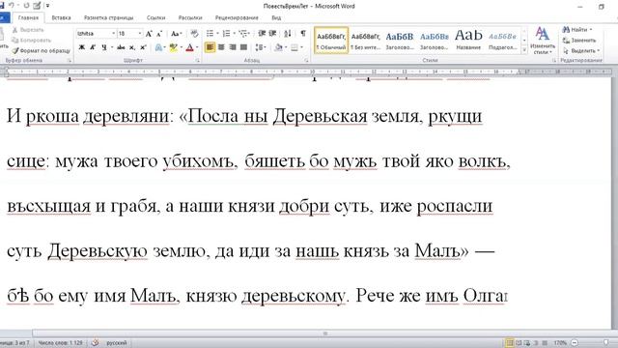Click the Заменить (Replace) button
Image resolution: width=618 pixels, height=348 pixels.
(579, 41)
